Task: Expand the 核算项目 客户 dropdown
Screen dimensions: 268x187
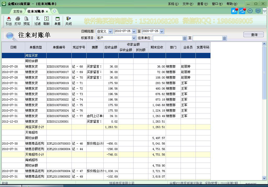Action: (x=134, y=38)
